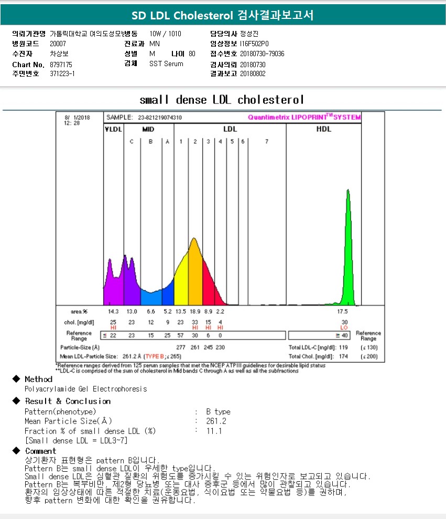Click the 'HDL' column header in chart
The image size is (446, 519).
click(x=324, y=129)
